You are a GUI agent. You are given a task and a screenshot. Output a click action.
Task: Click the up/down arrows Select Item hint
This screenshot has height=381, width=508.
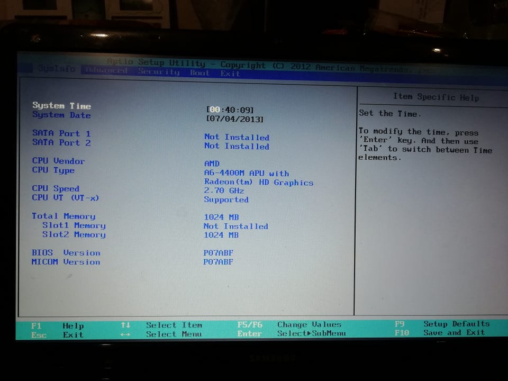coord(161,325)
